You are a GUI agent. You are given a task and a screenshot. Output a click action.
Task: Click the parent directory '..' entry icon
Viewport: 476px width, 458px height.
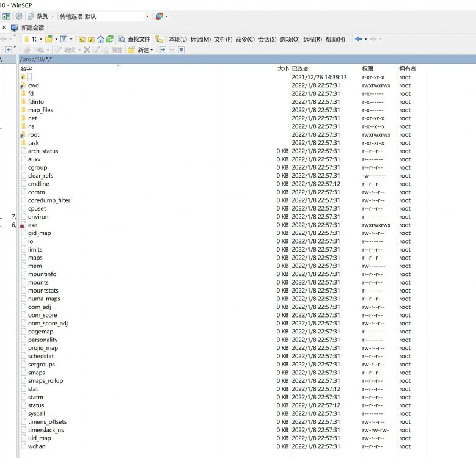click(23, 78)
